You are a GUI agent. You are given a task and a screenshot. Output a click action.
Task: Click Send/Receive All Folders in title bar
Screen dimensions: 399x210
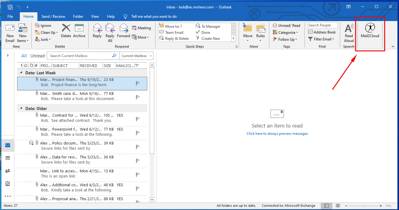point(10,7)
